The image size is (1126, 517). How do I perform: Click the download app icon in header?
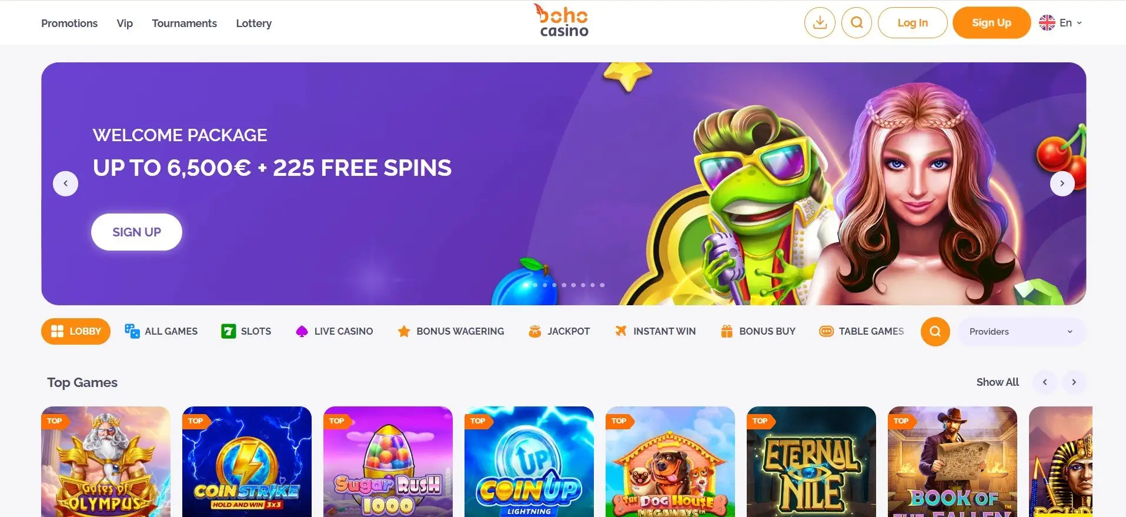820,23
